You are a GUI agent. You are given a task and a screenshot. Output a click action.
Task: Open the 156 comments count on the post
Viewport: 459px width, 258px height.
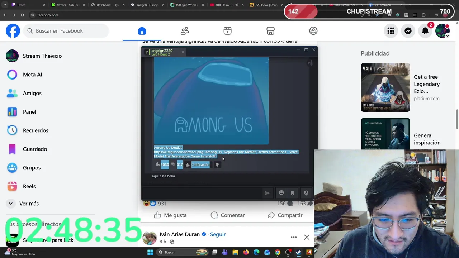[285, 204]
